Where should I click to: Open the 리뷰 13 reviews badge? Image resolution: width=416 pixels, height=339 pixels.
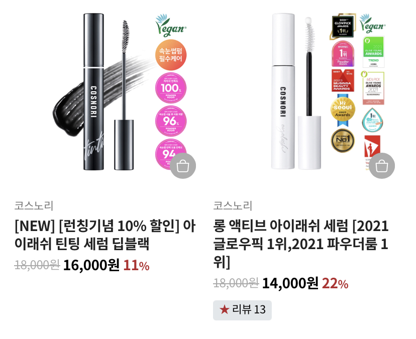[242, 310]
